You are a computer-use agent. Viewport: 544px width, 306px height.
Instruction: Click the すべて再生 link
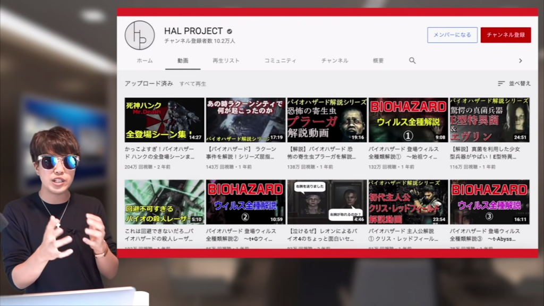(x=193, y=84)
